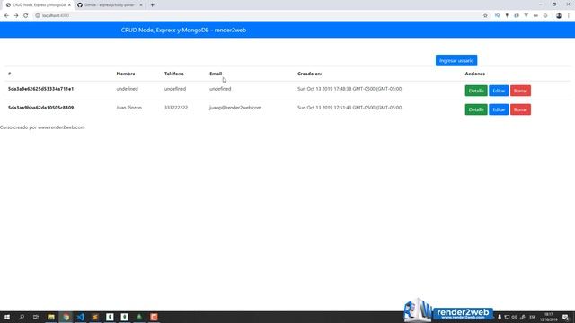This screenshot has height=323, width=575.
Task: Switch to the GitHub body-parser tab
Action: (110, 5)
